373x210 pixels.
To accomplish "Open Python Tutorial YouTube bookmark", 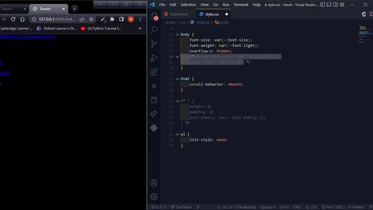I will tap(101, 29).
